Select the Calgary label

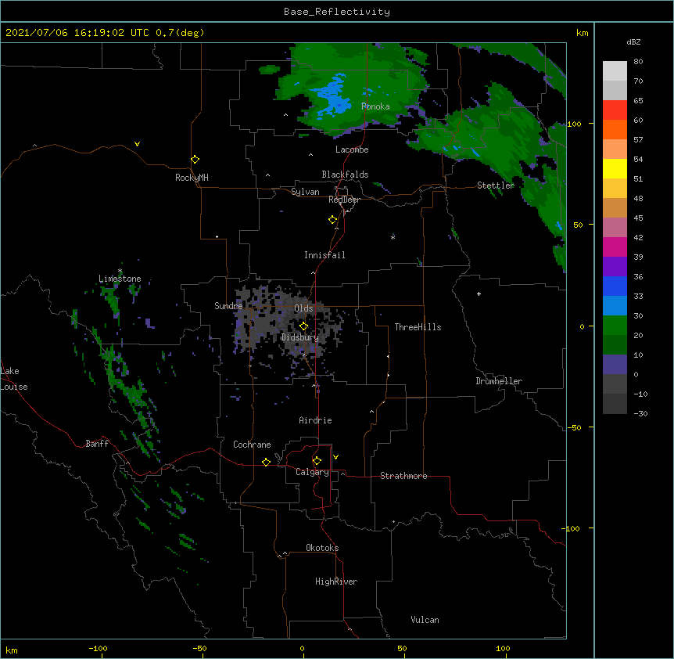(x=312, y=472)
